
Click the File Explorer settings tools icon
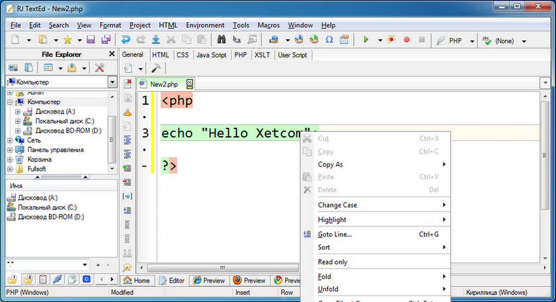99,67
